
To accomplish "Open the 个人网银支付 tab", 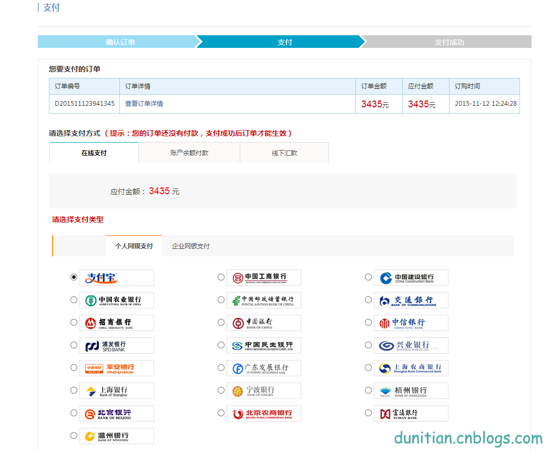I will (134, 246).
